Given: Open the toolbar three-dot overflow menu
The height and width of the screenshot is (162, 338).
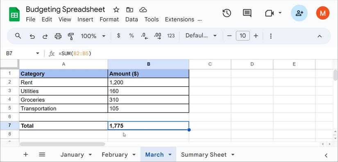Looking at the screenshot, I should pyautogui.click(x=271, y=36).
